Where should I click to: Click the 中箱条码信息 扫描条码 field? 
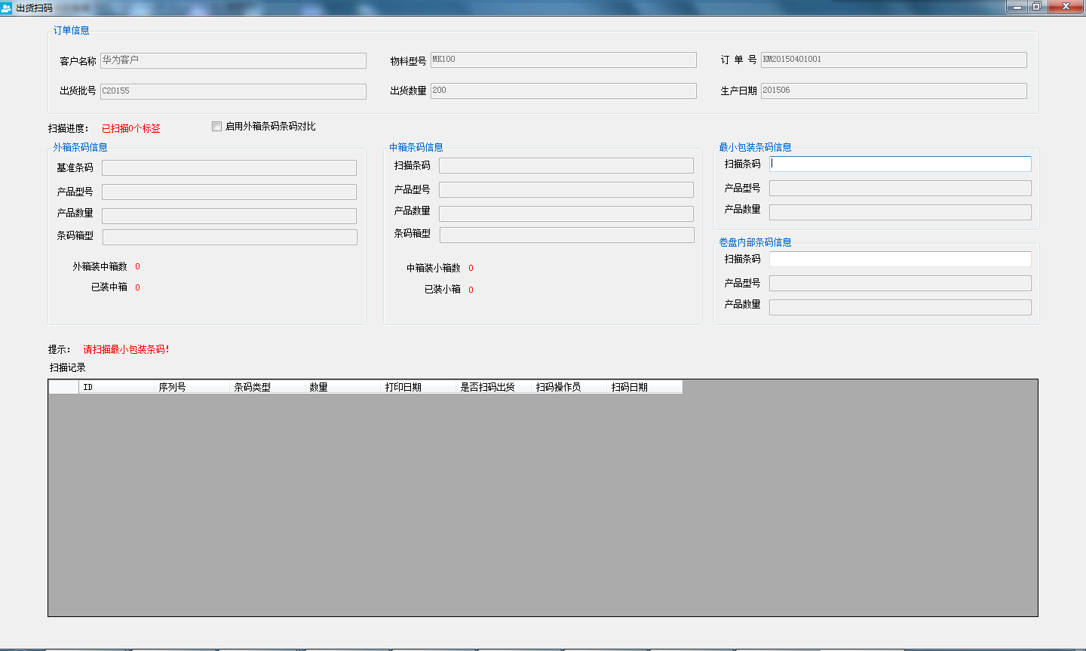[x=566, y=165]
